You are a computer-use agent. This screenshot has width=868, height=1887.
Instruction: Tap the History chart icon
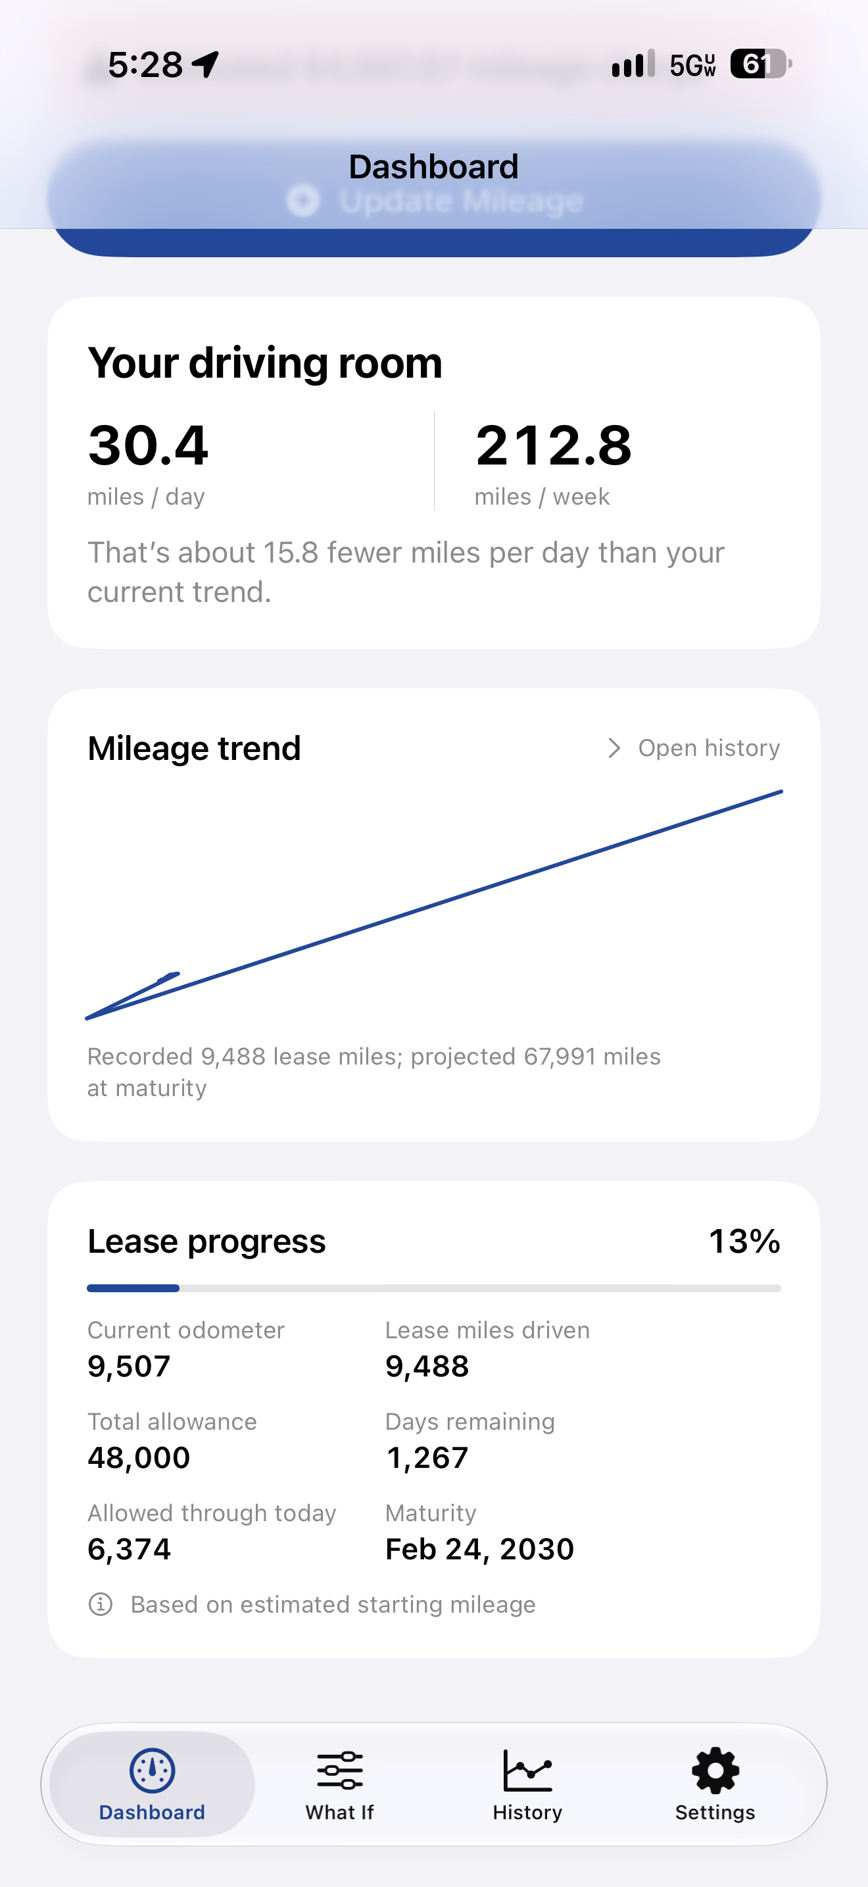pyautogui.click(x=527, y=1771)
